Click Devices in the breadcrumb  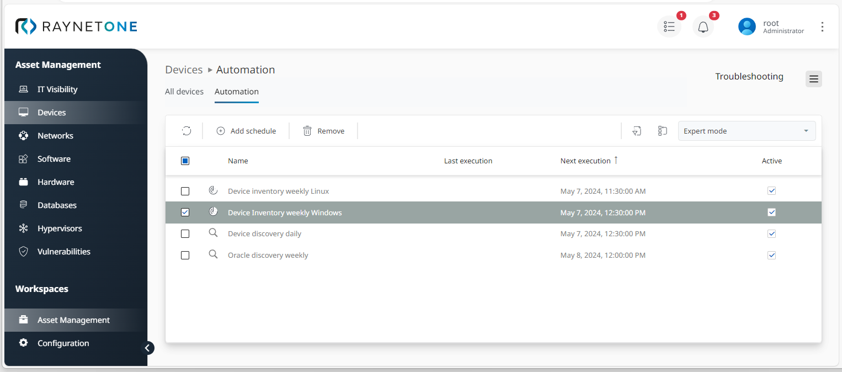[x=184, y=70]
